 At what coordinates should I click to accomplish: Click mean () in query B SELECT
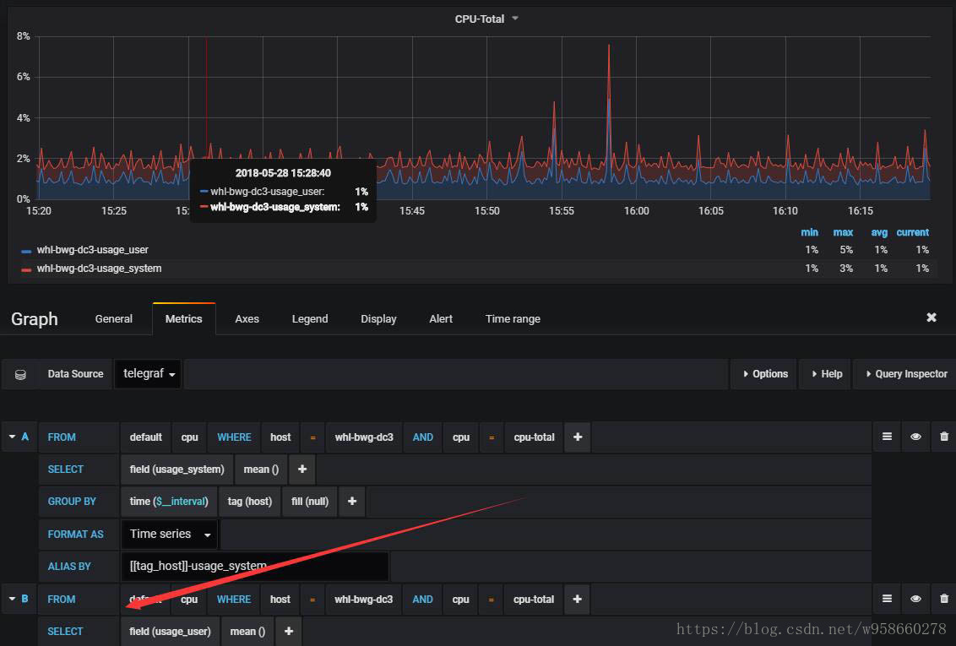(x=247, y=632)
